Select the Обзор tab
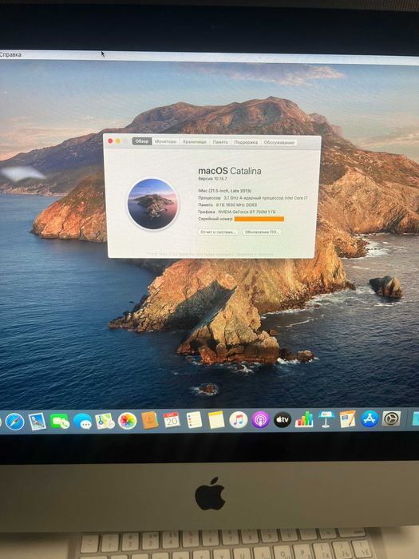 coord(142,141)
